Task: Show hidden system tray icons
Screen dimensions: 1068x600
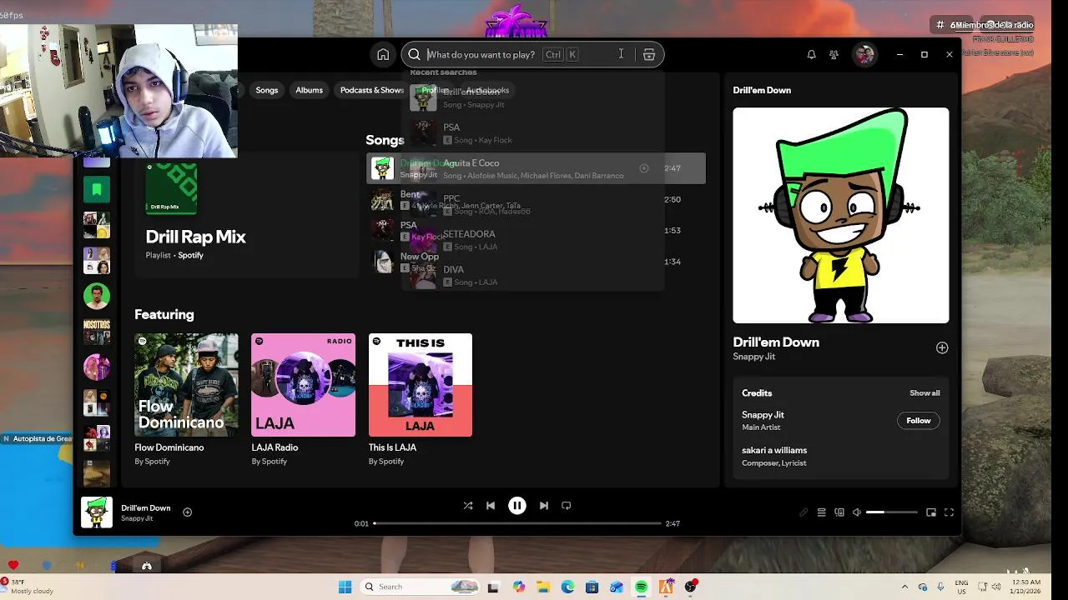Action: click(905, 587)
